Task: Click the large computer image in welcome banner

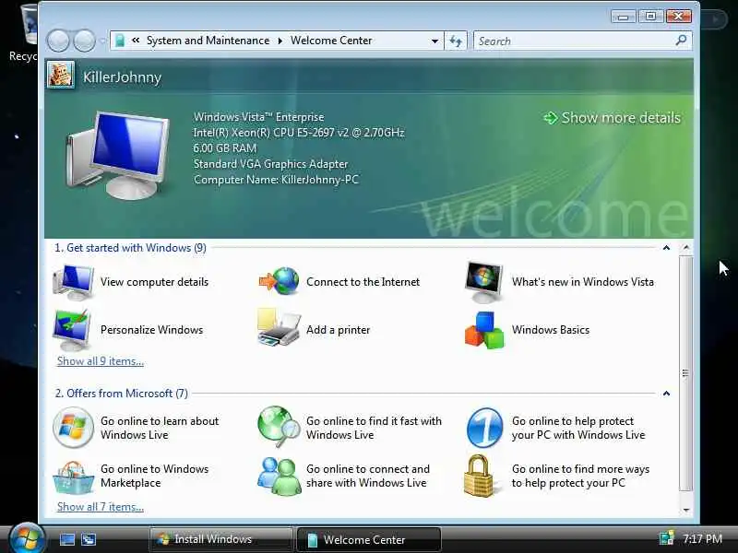Action: tap(118, 155)
